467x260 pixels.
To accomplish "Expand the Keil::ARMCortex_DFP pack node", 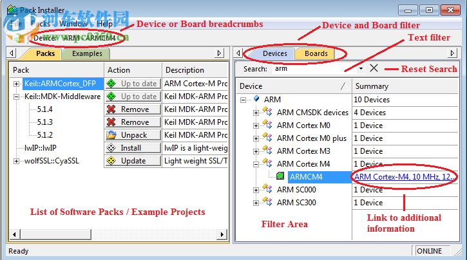I will [x=16, y=84].
